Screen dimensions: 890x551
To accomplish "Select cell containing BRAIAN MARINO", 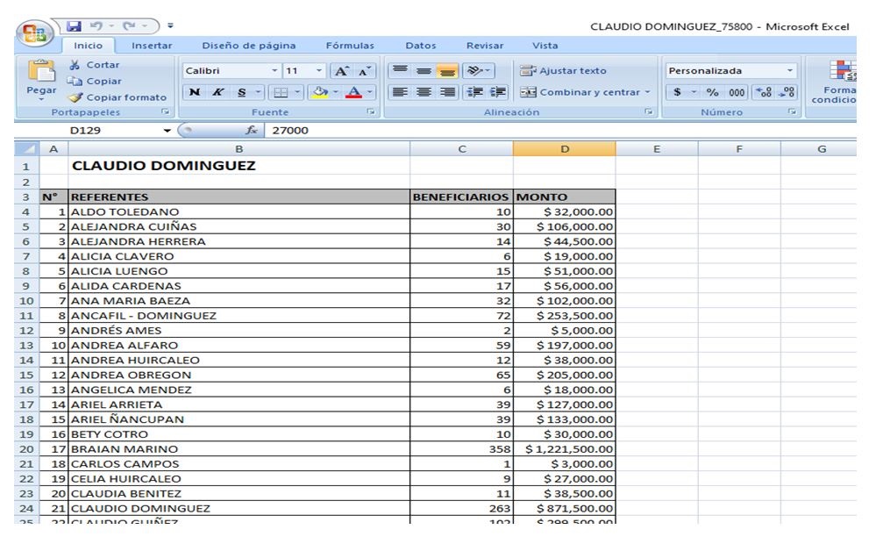I will tap(239, 449).
